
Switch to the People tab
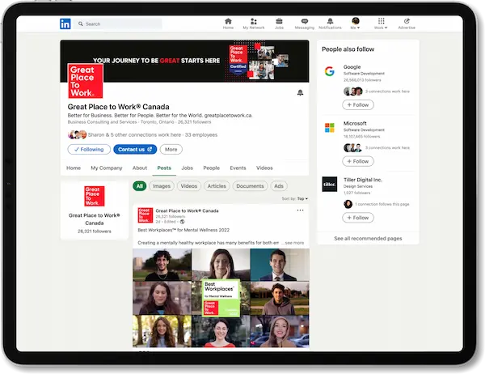[212, 168]
